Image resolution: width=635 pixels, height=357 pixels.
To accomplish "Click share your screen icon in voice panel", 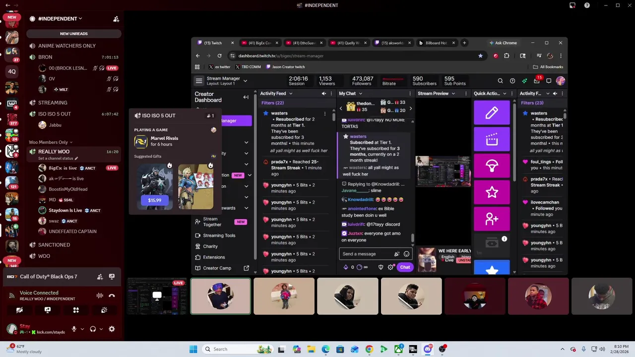I will coord(48,310).
